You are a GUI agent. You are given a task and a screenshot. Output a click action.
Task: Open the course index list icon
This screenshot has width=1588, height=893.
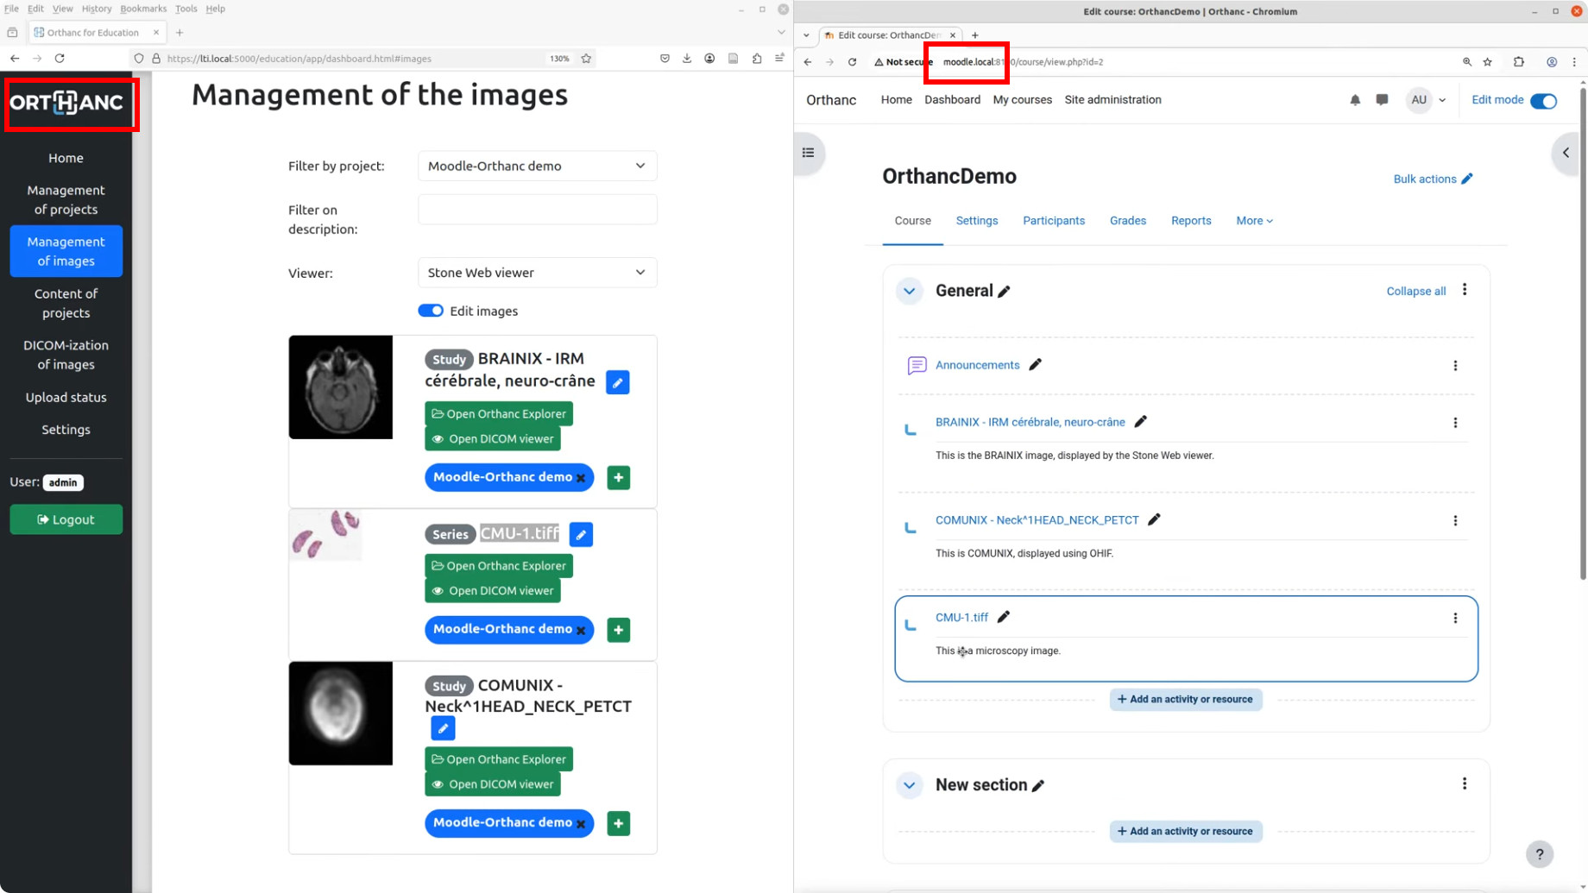tap(808, 153)
